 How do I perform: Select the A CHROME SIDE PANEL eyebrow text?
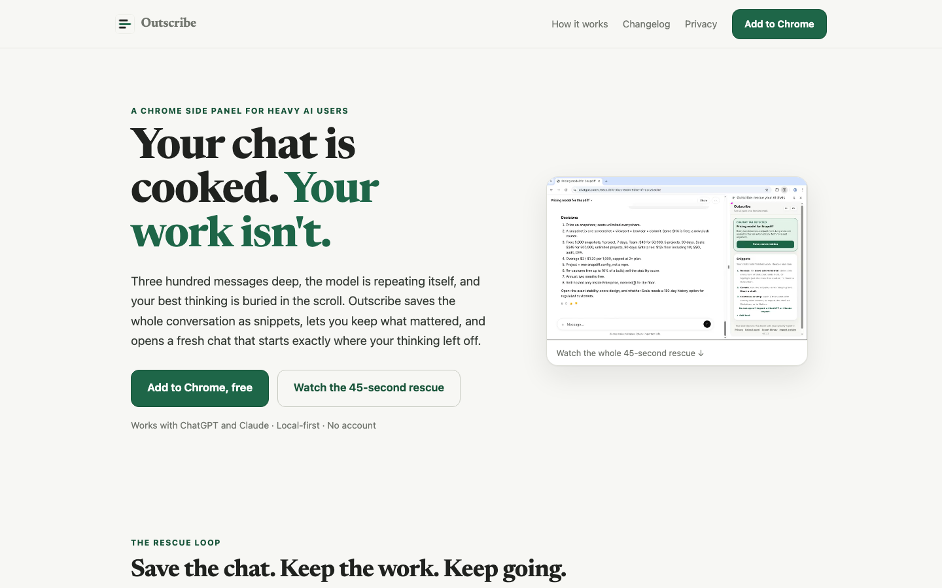[x=239, y=111]
